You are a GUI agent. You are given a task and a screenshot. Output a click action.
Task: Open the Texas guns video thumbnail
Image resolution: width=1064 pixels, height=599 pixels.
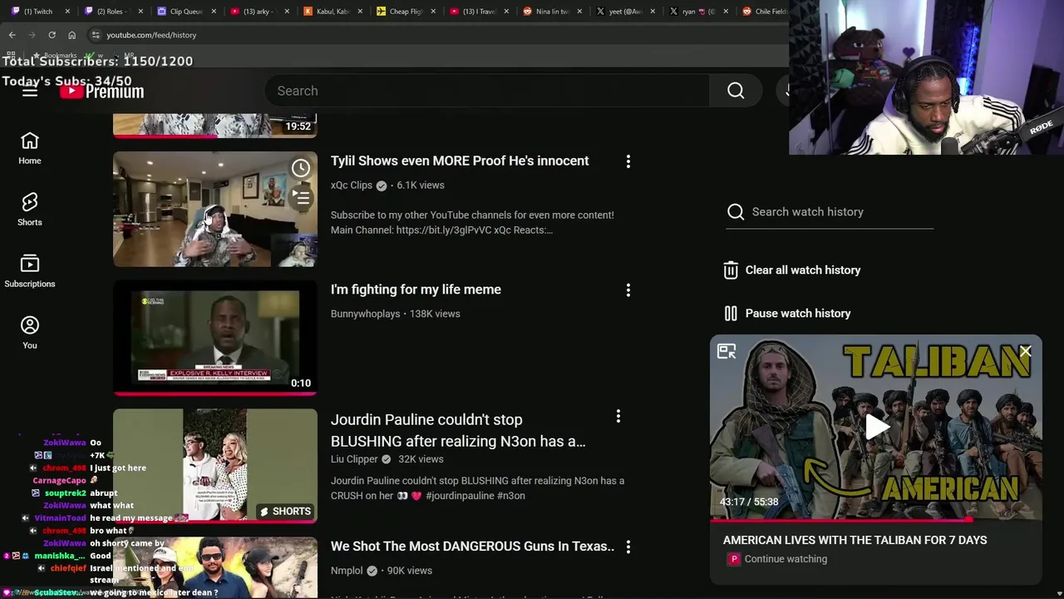[215, 567]
